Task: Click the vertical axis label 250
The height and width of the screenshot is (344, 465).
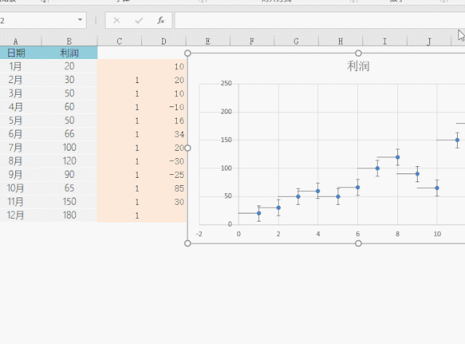Action: click(x=226, y=83)
